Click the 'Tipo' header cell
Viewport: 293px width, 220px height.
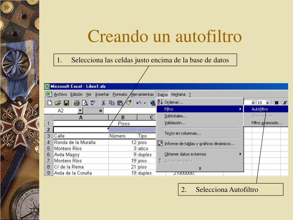tap(147, 136)
